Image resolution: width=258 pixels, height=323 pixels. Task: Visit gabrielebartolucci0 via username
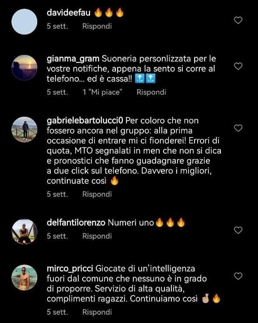tap(85, 121)
